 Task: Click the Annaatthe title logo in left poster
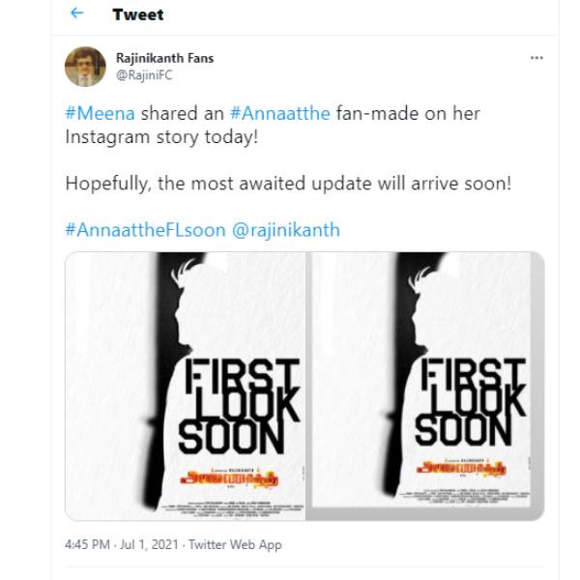(229, 479)
